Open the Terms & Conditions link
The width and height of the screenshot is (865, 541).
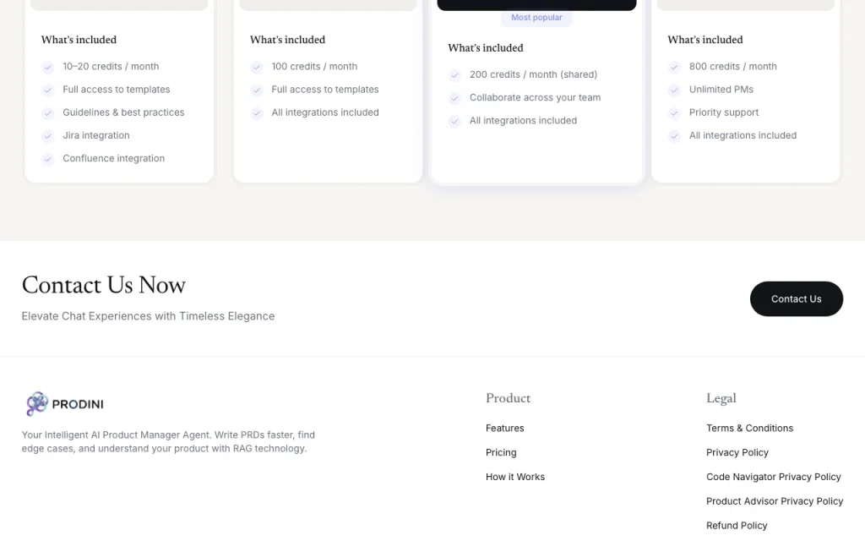click(749, 428)
